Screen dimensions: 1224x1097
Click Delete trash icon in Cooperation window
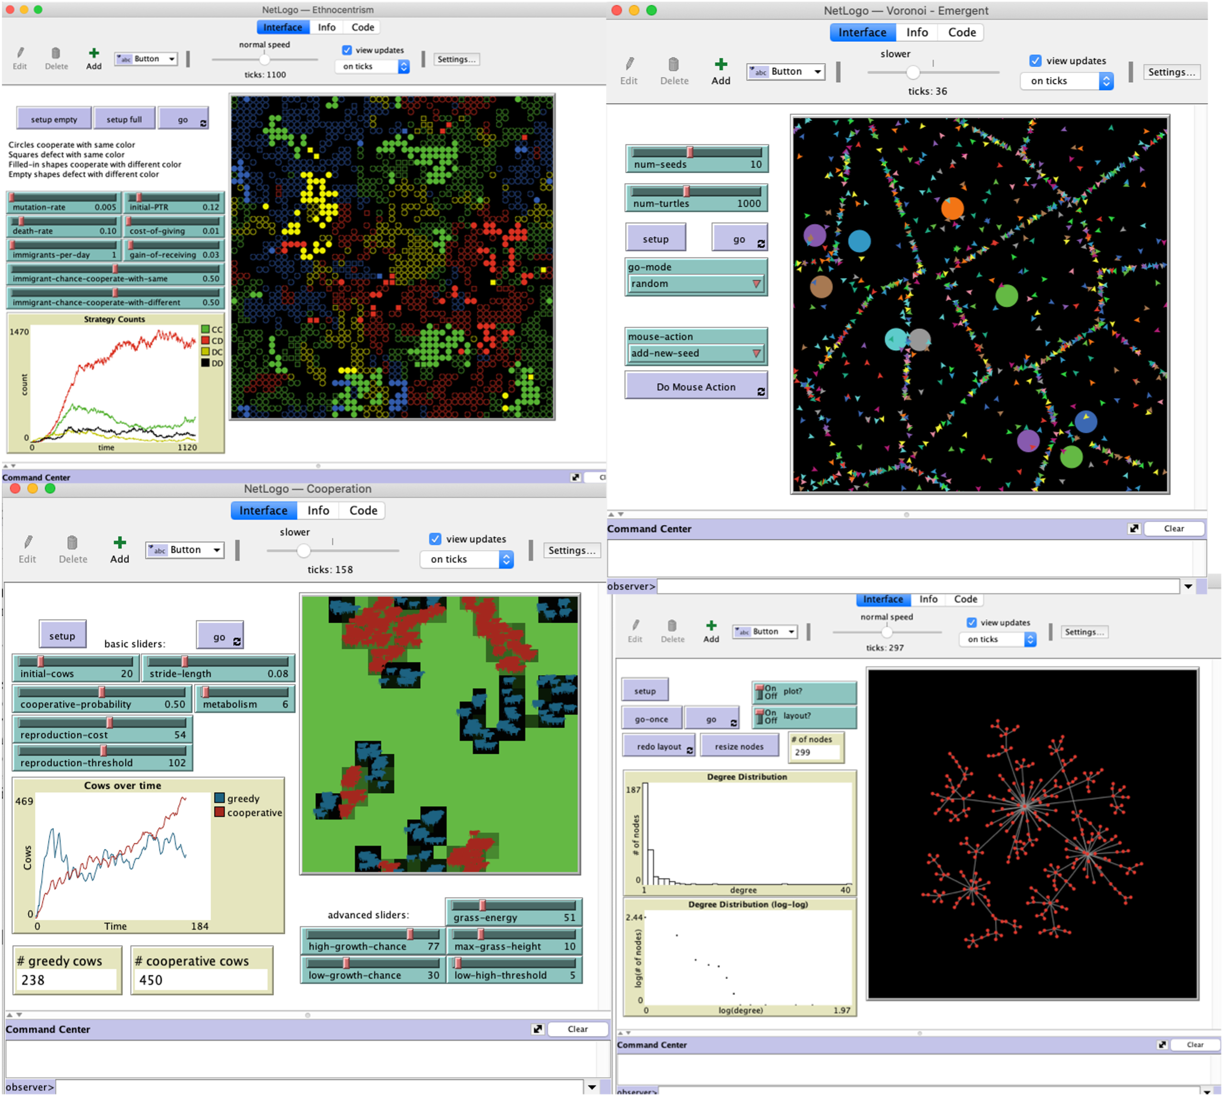click(x=72, y=542)
